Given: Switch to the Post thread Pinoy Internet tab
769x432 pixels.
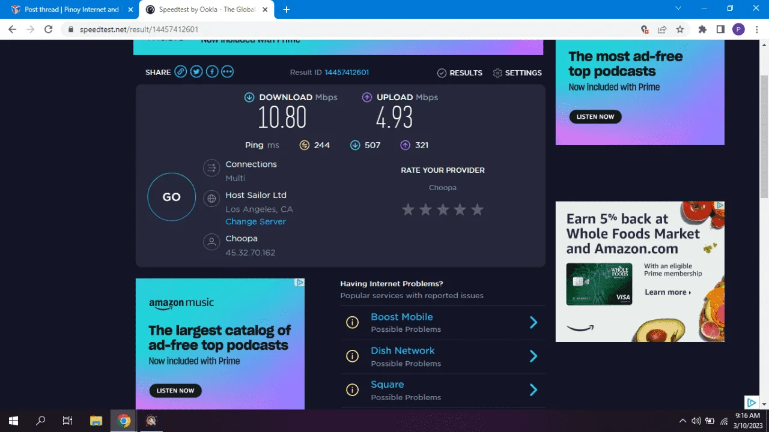Looking at the screenshot, I should coord(71,10).
